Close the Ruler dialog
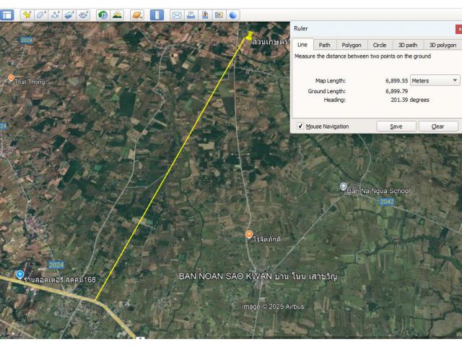Screen dimensions: 462x347 (x=459, y=29)
